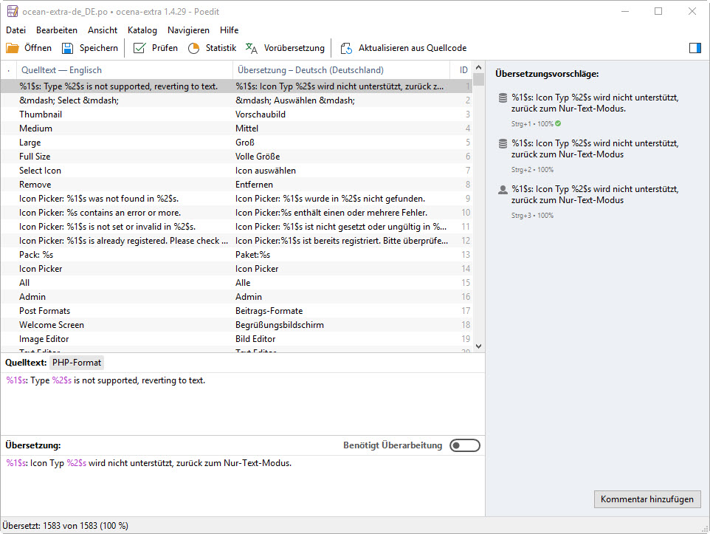Select the row 'Medium'
Image resolution: width=710 pixels, height=534 pixels.
click(x=236, y=129)
